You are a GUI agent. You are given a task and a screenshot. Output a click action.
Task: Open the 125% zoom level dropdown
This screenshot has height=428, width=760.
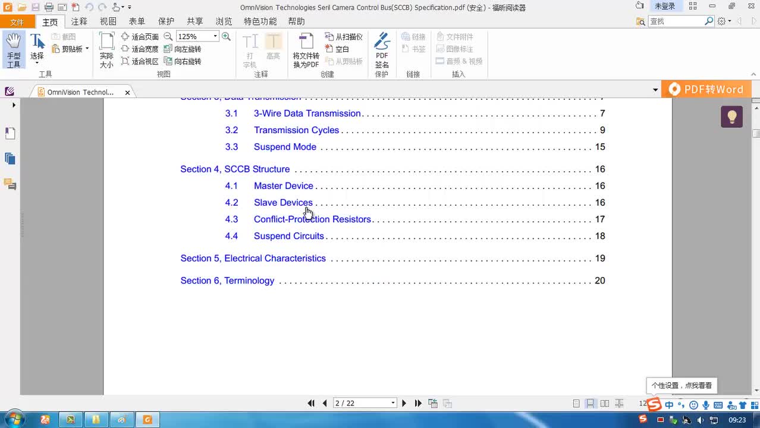click(x=215, y=37)
